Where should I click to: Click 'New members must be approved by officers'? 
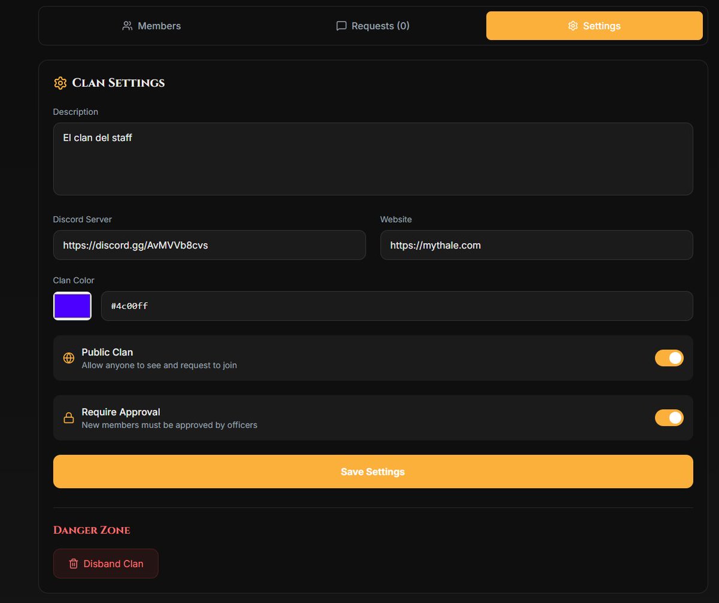(x=170, y=425)
